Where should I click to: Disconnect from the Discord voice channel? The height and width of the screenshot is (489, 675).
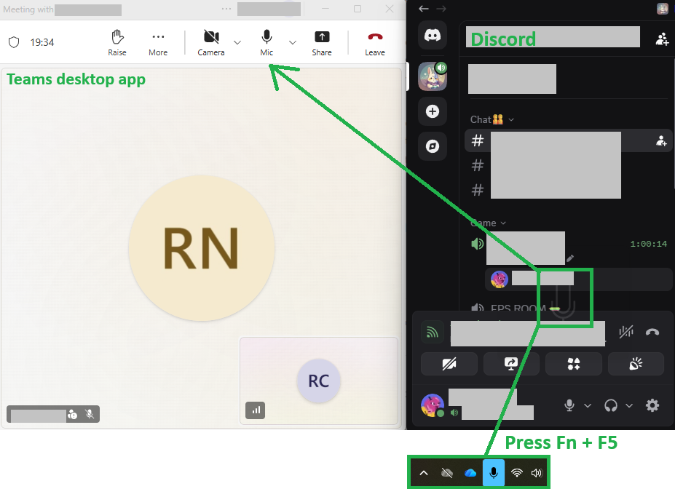(652, 332)
